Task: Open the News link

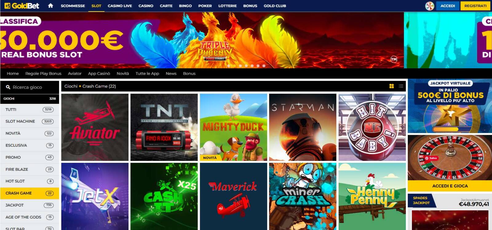Action: click(x=171, y=74)
